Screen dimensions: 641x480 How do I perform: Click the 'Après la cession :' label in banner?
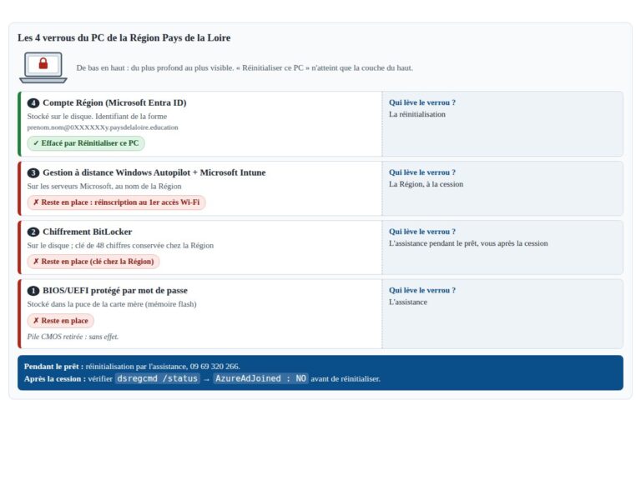click(x=55, y=379)
